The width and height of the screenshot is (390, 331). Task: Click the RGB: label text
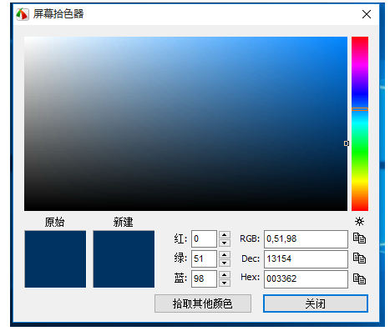click(250, 238)
